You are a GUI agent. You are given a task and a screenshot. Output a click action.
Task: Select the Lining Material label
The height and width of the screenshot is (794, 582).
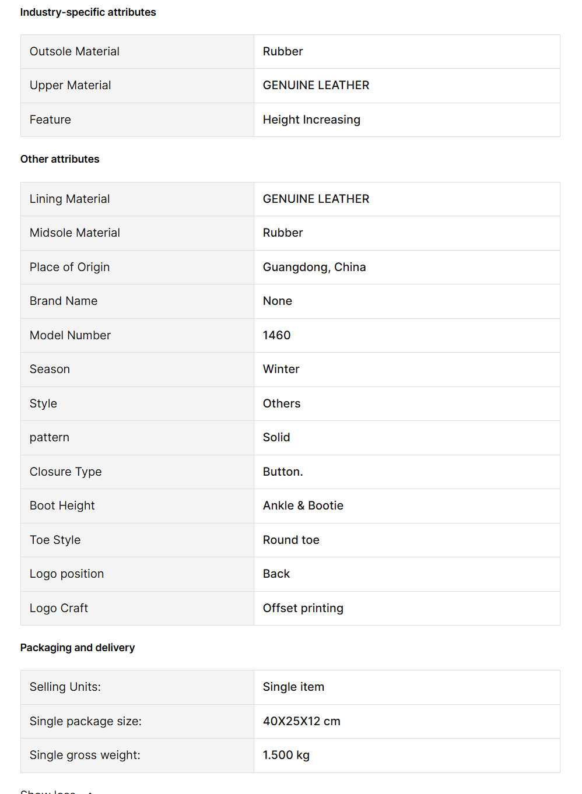[x=70, y=199]
